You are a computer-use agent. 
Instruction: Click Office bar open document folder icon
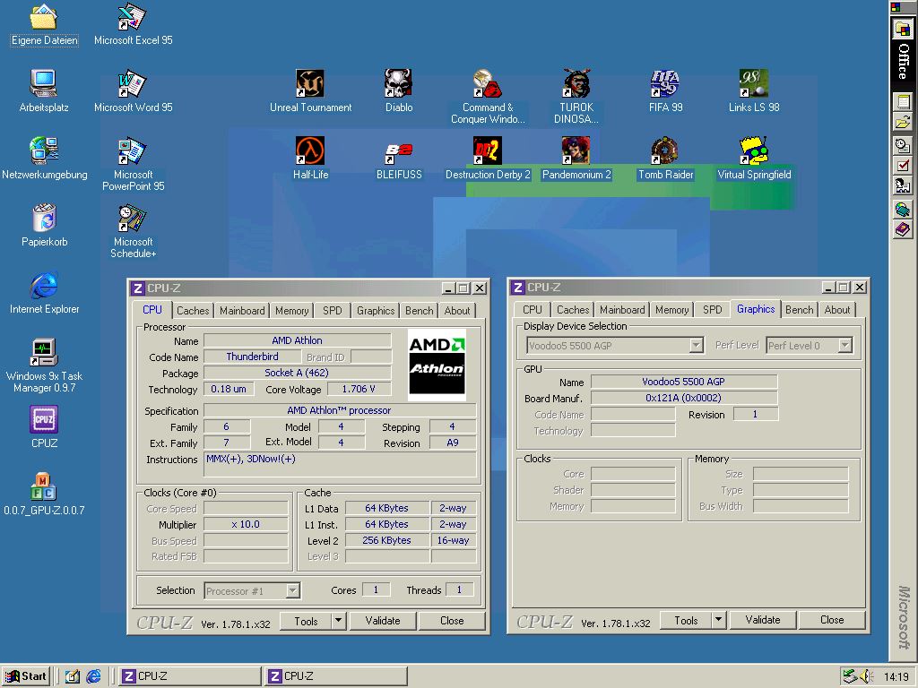pyautogui.click(x=903, y=122)
